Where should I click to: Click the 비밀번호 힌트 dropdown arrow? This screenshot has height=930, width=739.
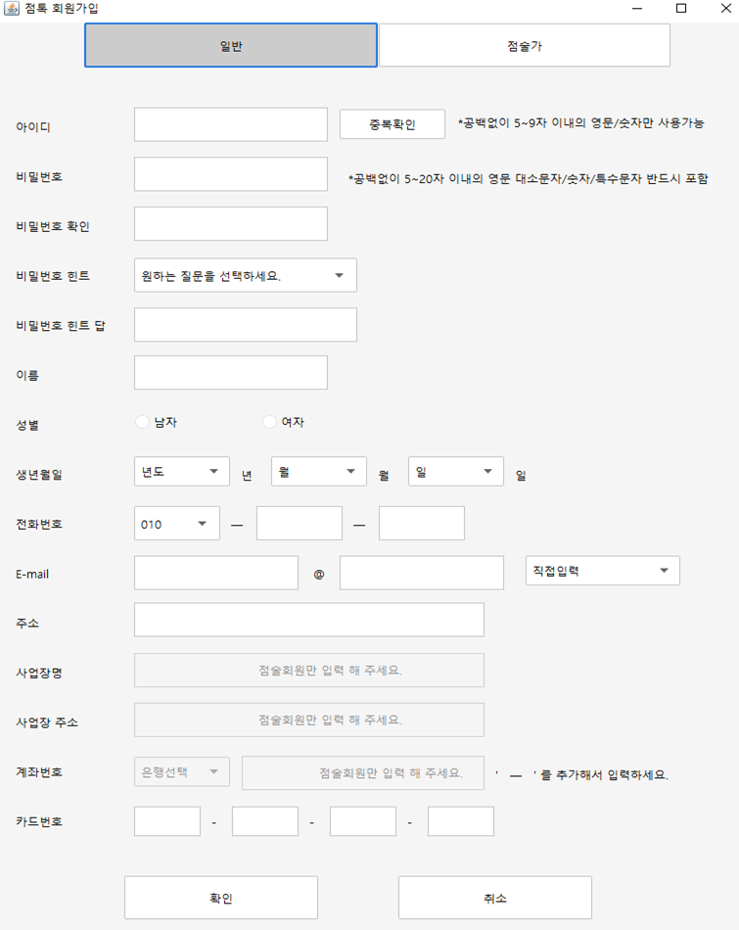[x=340, y=275]
